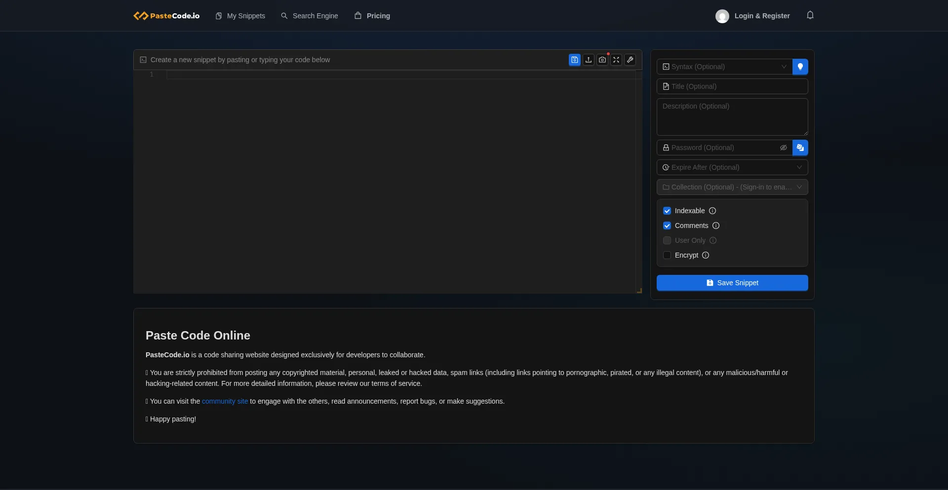Viewport: 948px width, 490px height.
Task: Open notifications via the bell icon
Action: coord(810,15)
